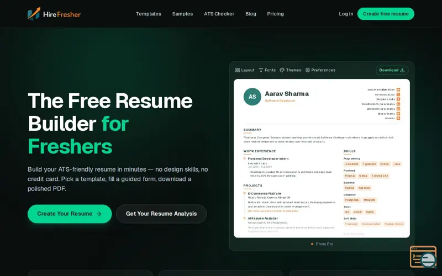Click the Log in link
This screenshot has width=442, height=276.
click(x=346, y=14)
